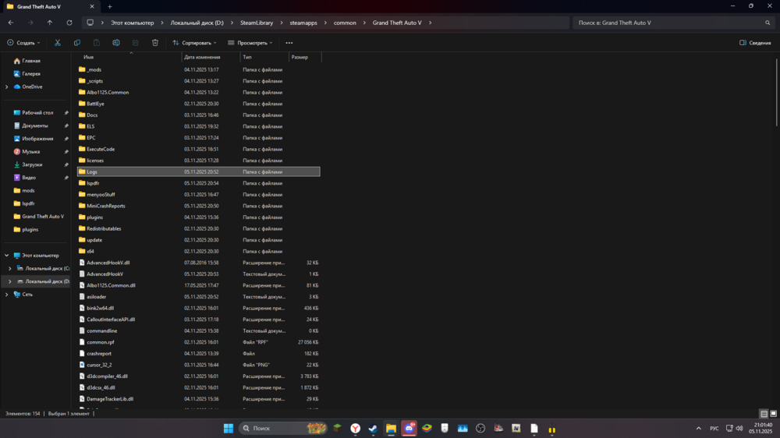The height and width of the screenshot is (438, 780).
Task: Show hidden system tray icons
Action: (x=698, y=428)
